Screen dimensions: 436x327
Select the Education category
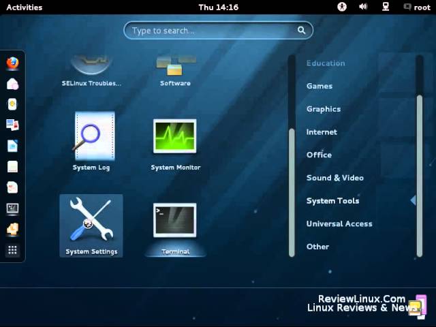[x=326, y=63]
